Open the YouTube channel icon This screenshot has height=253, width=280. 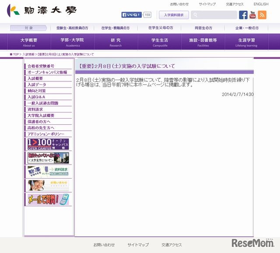pos(252,15)
